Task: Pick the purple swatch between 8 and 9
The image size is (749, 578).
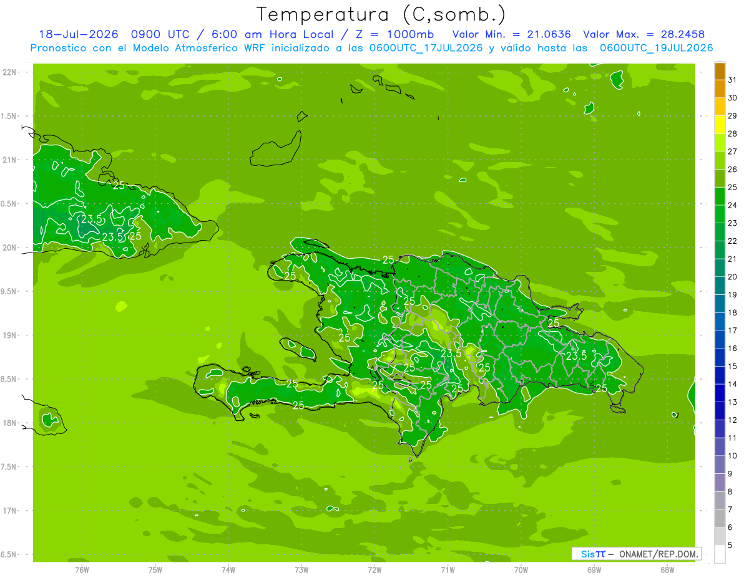Action: 720,483
